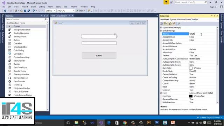This screenshot has width=224, height=126.
Task: Click the Property Pages wrench icon
Action: click(179, 24)
